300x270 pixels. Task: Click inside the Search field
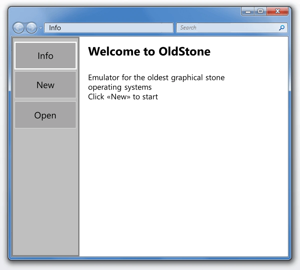[x=225, y=28]
